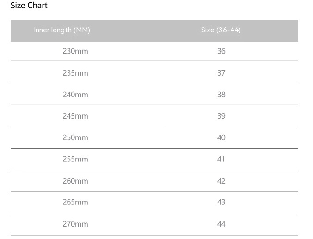Click the size 43 cell
This screenshot has height=239, width=313.
[x=221, y=202]
